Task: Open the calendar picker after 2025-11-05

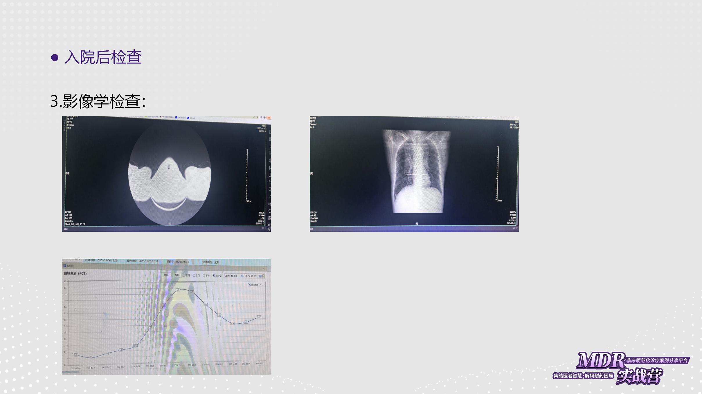Action: pos(260,276)
